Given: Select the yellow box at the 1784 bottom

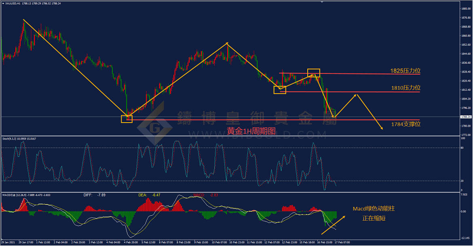Looking at the screenshot, I should [127, 119].
